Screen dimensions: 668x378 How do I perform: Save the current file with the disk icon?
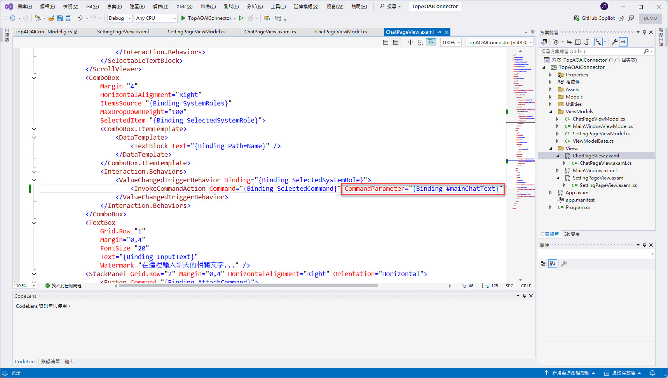tap(60, 18)
